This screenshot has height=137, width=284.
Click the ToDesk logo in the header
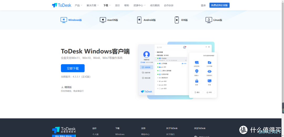click(x=62, y=5)
